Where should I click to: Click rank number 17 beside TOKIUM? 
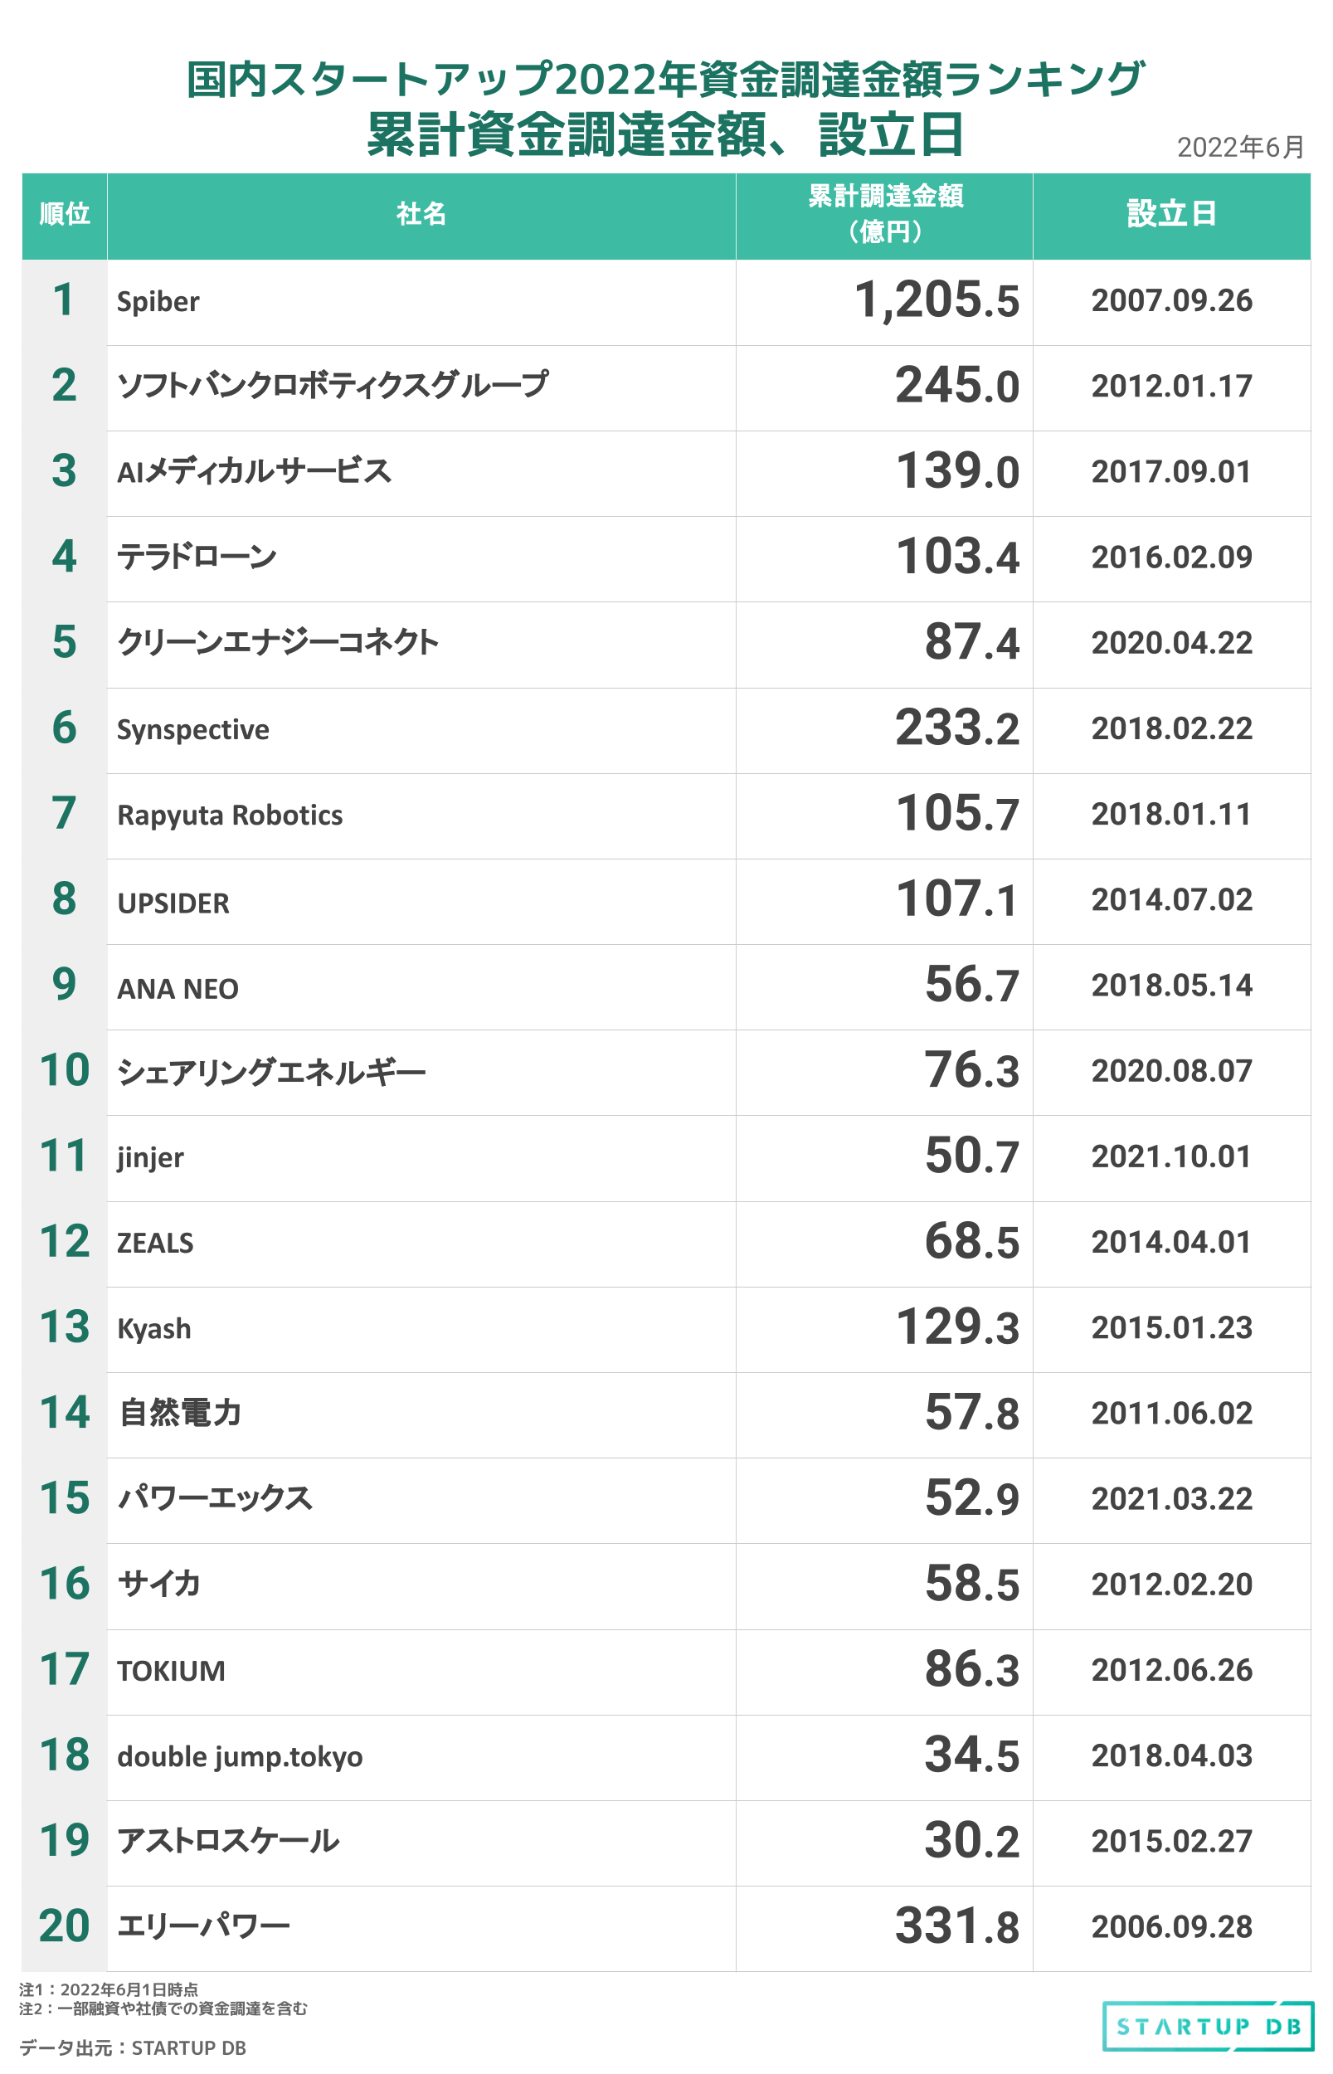pos(64,1669)
